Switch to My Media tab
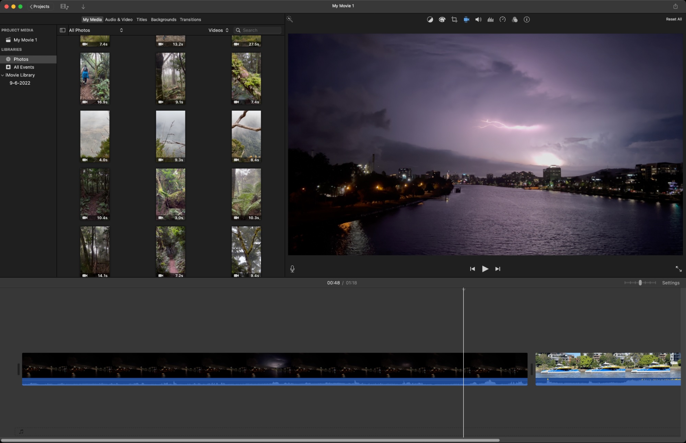Image resolution: width=686 pixels, height=443 pixels. click(x=92, y=20)
